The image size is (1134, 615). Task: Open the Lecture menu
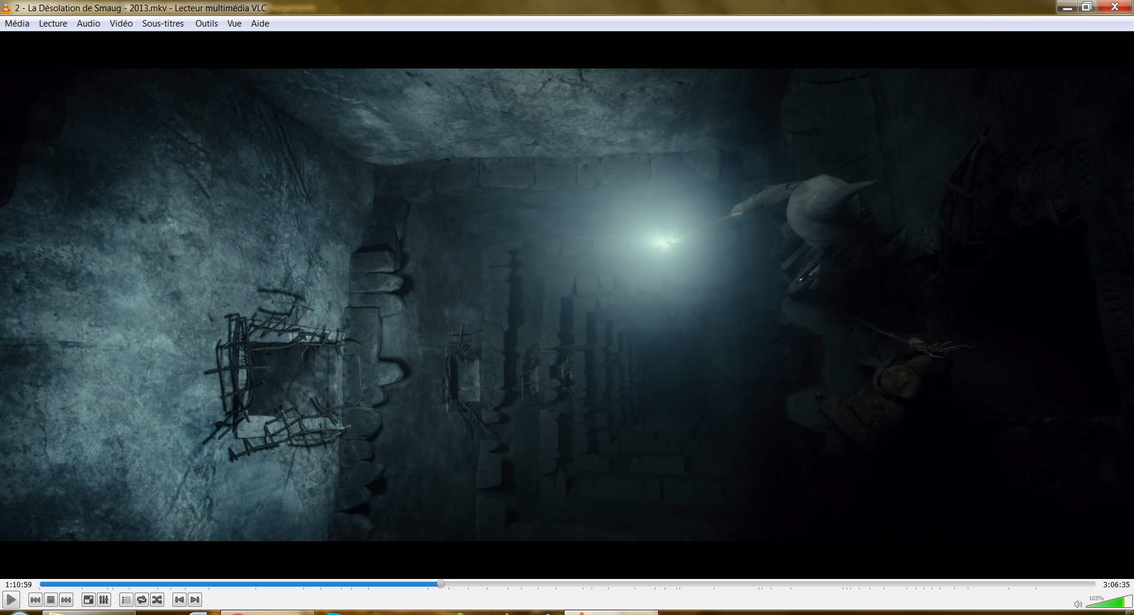[x=53, y=24]
